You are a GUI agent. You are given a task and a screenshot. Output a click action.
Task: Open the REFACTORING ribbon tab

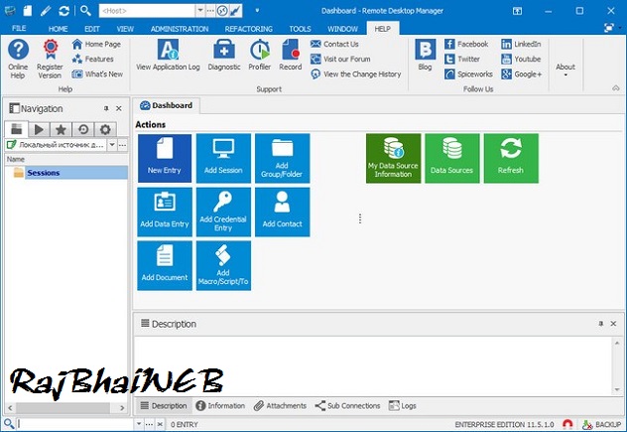248,29
